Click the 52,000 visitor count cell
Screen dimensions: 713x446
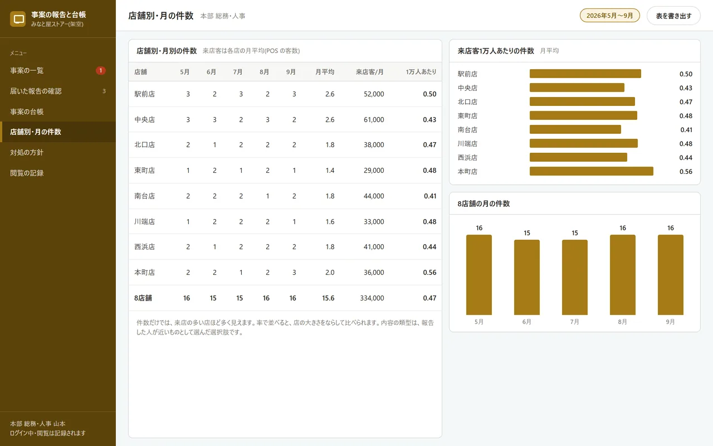coord(374,94)
